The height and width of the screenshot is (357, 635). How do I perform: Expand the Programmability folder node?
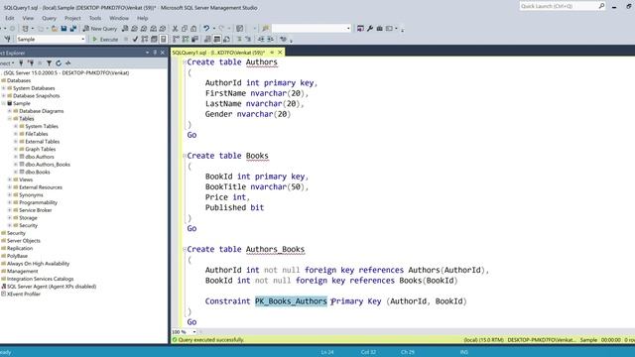tap(9, 202)
